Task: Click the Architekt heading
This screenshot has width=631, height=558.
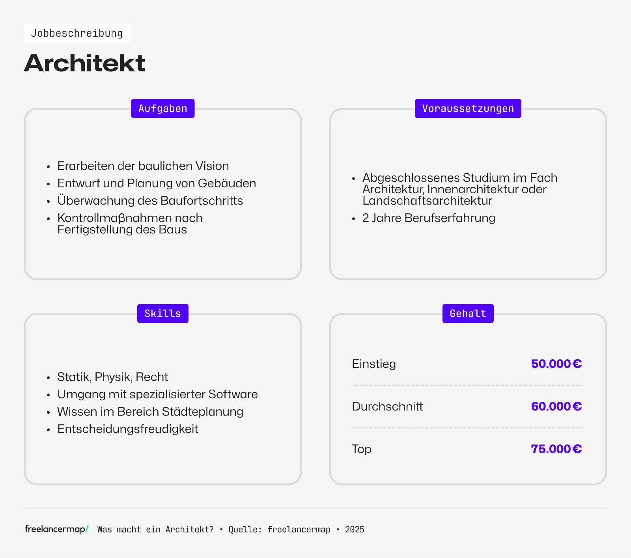Action: (85, 63)
